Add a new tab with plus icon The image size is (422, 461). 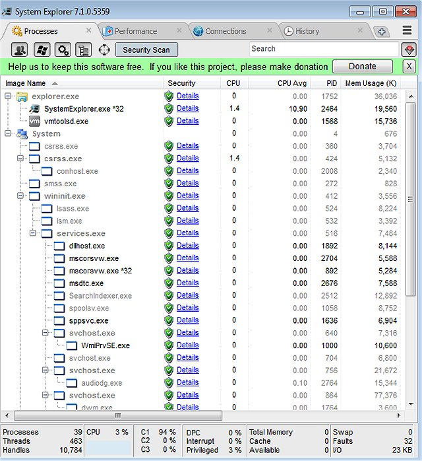pos(382,32)
